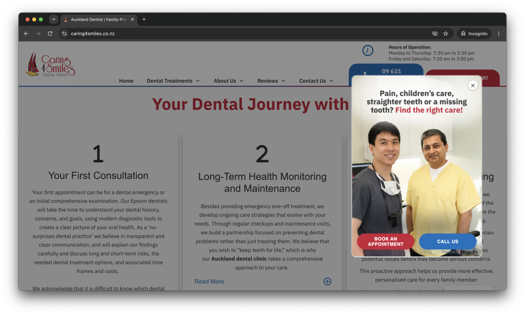The width and height of the screenshot is (525, 315).
Task: Click the Read More link
Action: click(x=209, y=281)
